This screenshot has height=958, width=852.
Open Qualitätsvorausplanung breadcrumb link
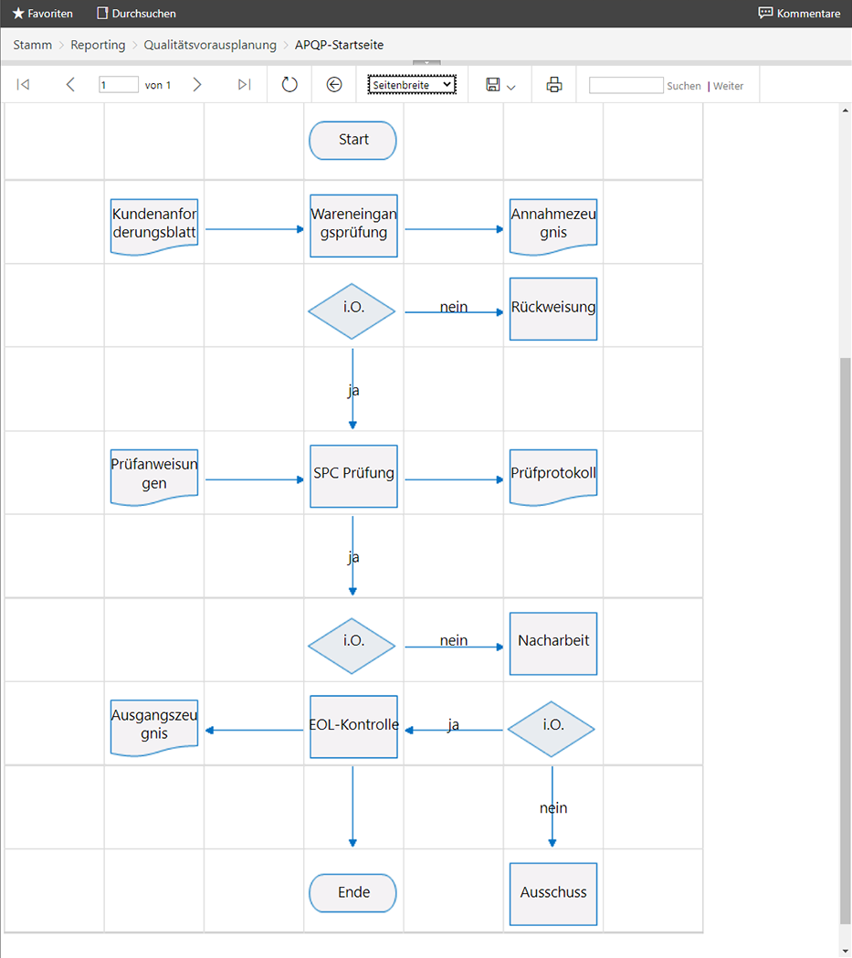[x=210, y=45]
